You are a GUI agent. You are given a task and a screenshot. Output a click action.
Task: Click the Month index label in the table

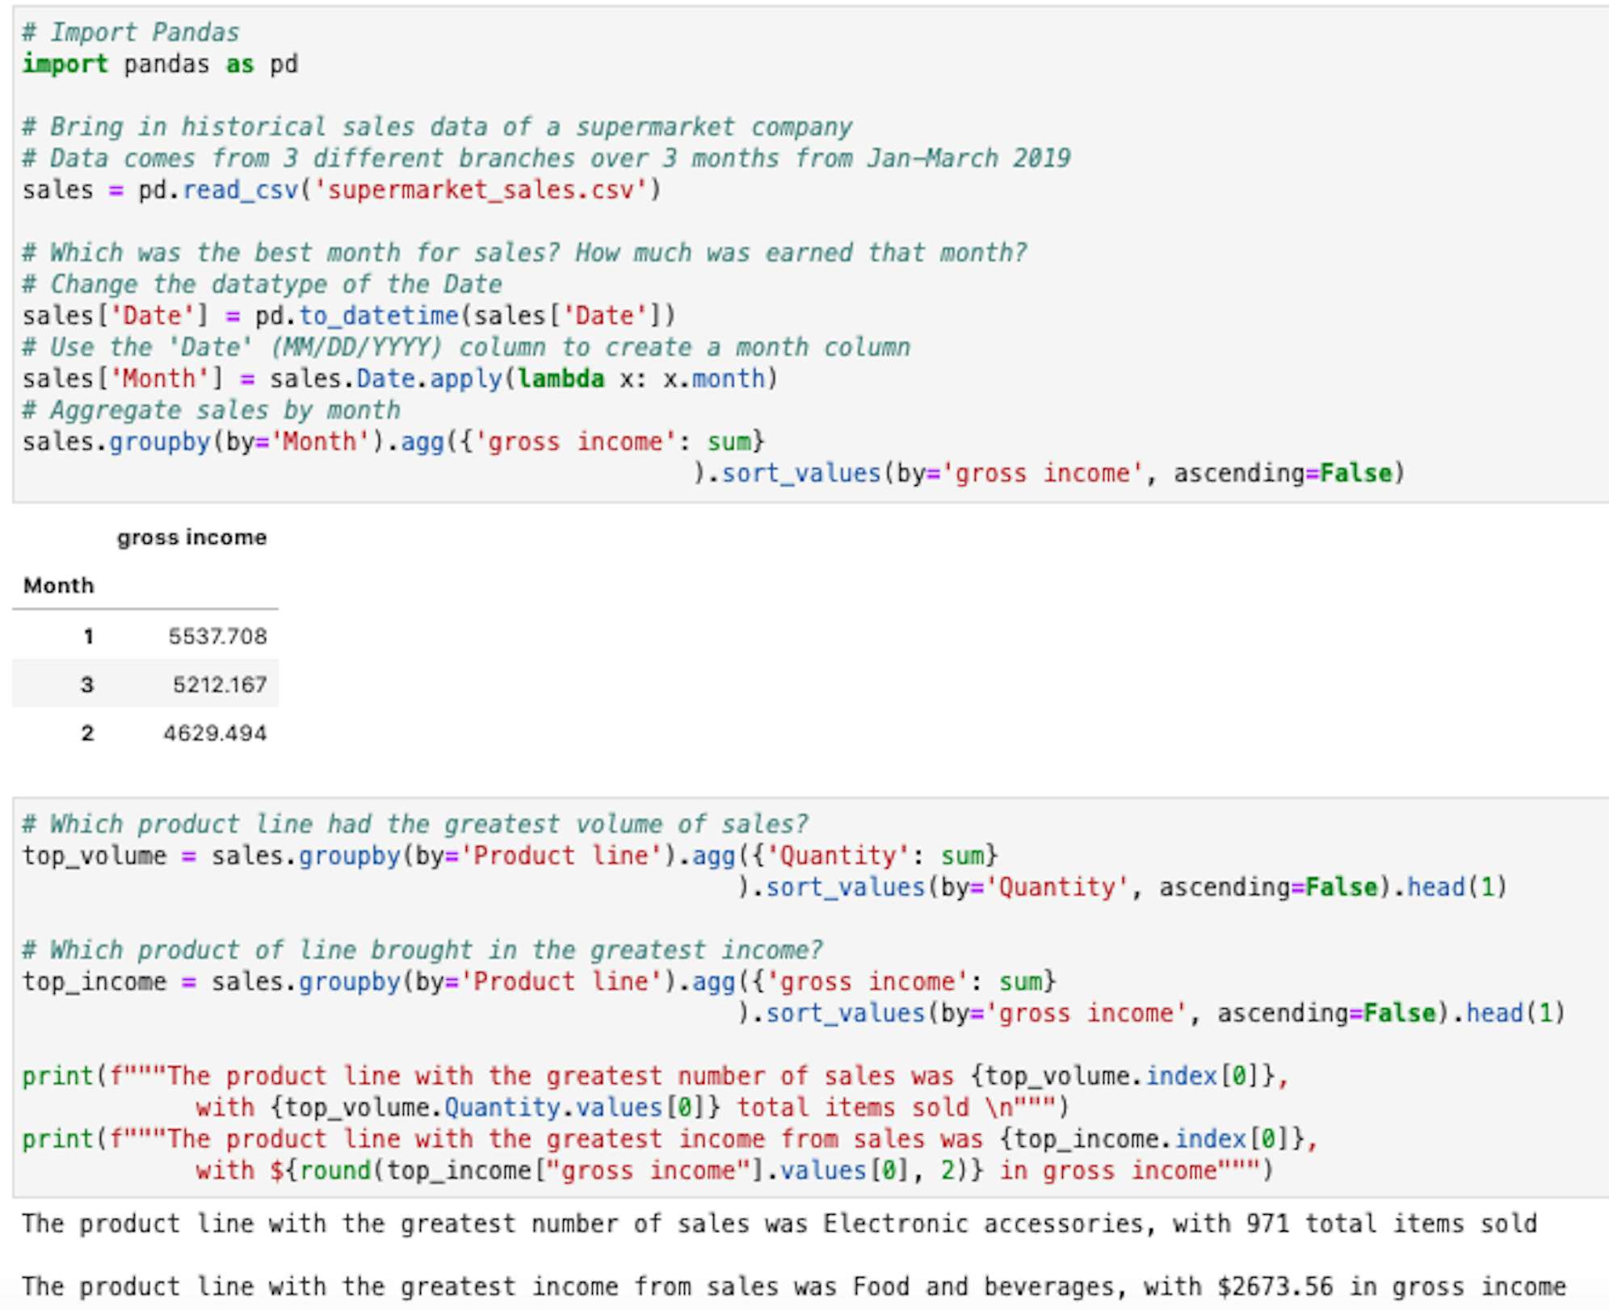point(58,585)
